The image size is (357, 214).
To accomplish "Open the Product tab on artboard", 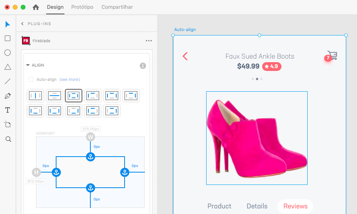I will 219,206.
